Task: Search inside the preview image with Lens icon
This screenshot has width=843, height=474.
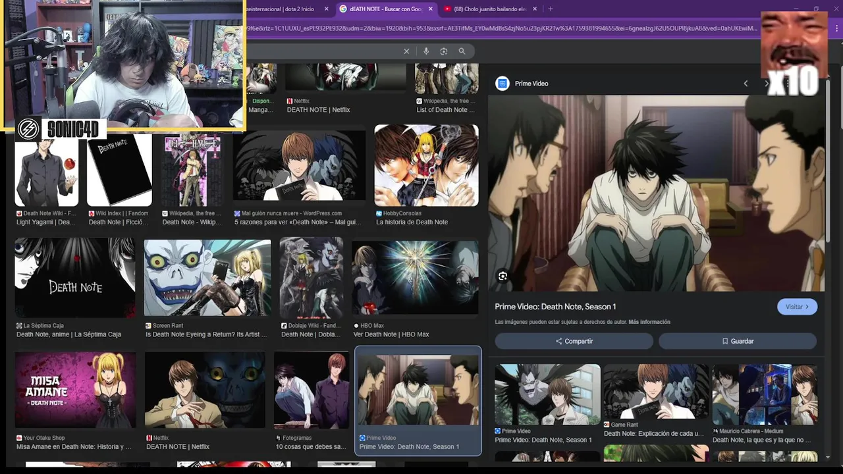Action: point(503,276)
